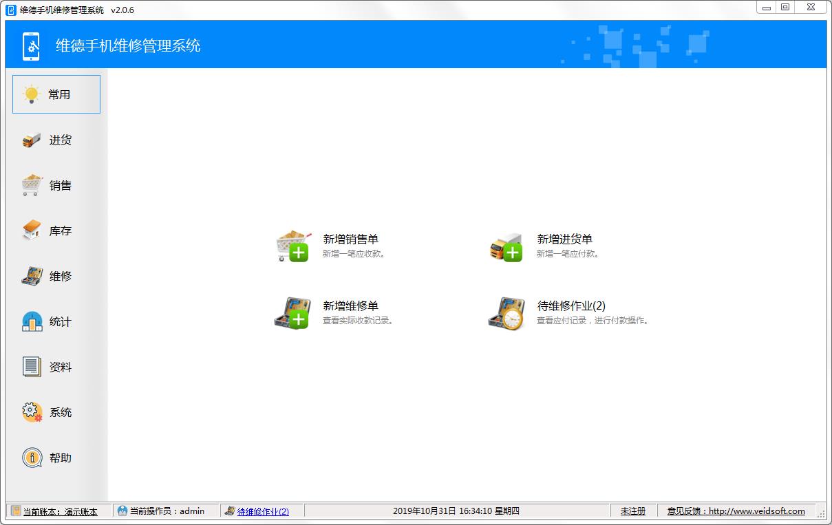Select the 资料 label in sidebar
Screen dimensions: 832x525
pos(61,367)
